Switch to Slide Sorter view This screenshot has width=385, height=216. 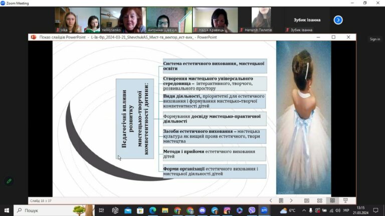coord(320,200)
